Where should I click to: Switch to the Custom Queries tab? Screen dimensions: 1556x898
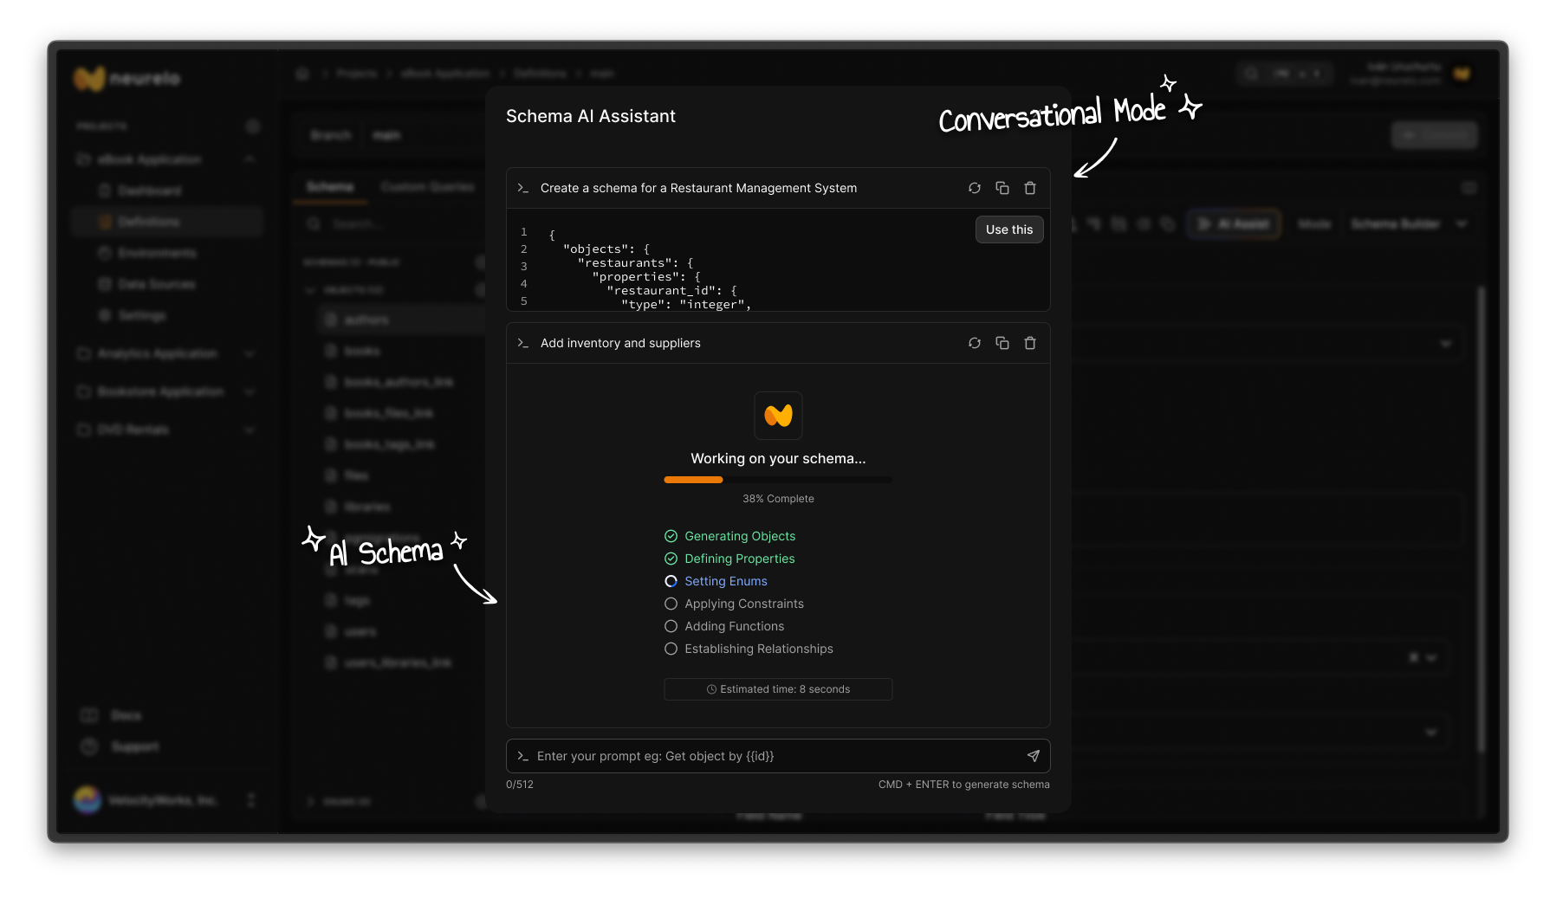[427, 187]
